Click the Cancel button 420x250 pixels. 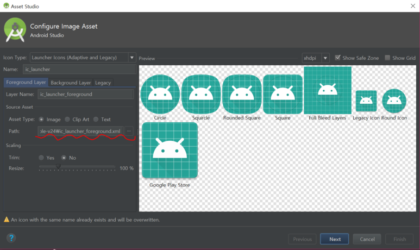(x=367, y=239)
